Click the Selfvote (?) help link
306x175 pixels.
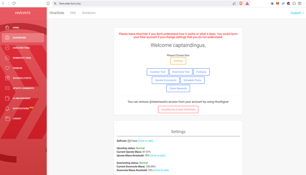(129, 141)
